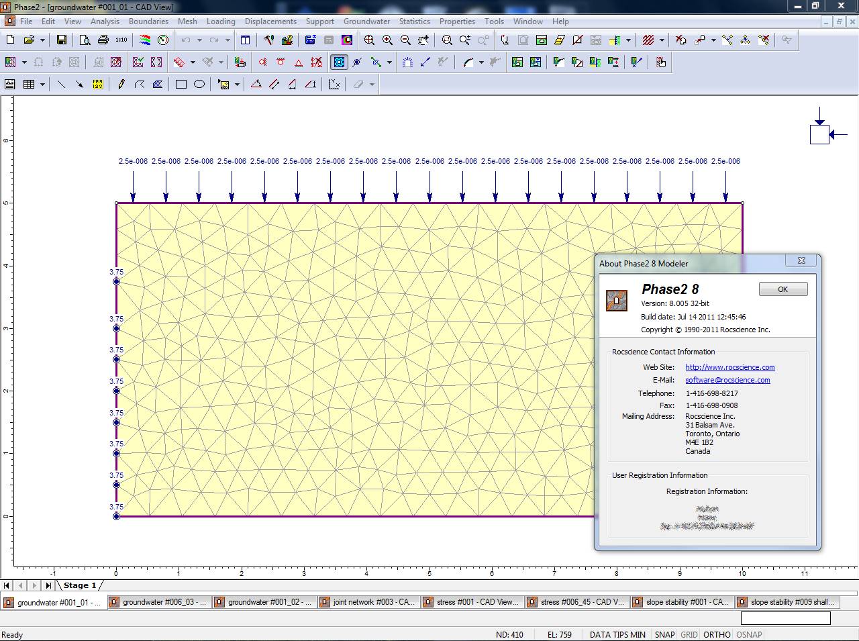Expand dropdown beside the image insert icon
Image resolution: width=859 pixels, height=641 pixels.
click(237, 85)
